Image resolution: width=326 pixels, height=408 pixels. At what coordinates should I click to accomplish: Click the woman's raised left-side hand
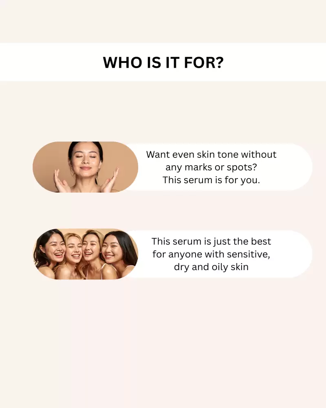pyautogui.click(x=61, y=181)
